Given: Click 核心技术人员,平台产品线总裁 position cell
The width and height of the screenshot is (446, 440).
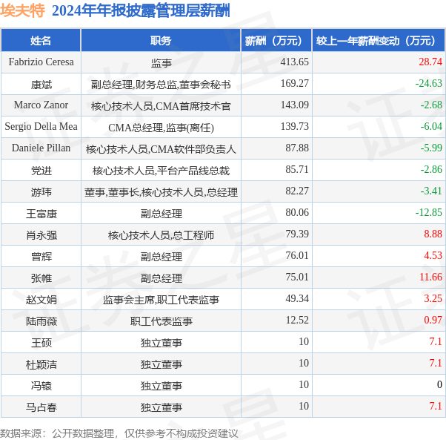Looking at the screenshot, I should coord(161,171).
